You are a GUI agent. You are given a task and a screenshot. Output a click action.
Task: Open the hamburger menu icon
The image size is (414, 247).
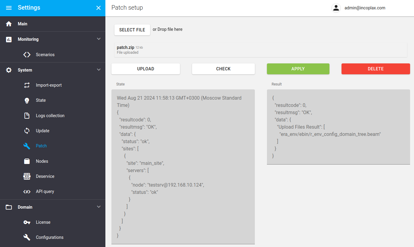(9, 8)
